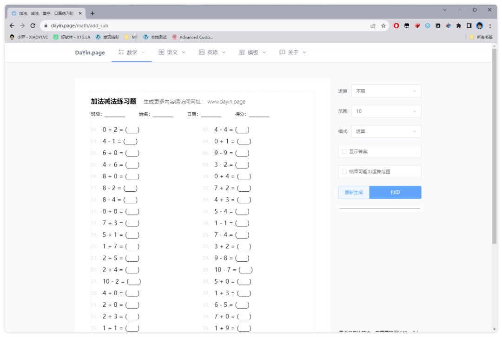Expand the 运算 dropdown showing 不限

[x=386, y=91]
